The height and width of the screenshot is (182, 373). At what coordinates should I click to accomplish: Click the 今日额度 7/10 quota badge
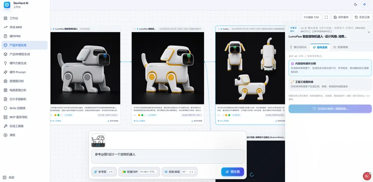[311, 17]
